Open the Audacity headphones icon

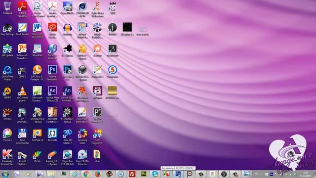coord(68,29)
